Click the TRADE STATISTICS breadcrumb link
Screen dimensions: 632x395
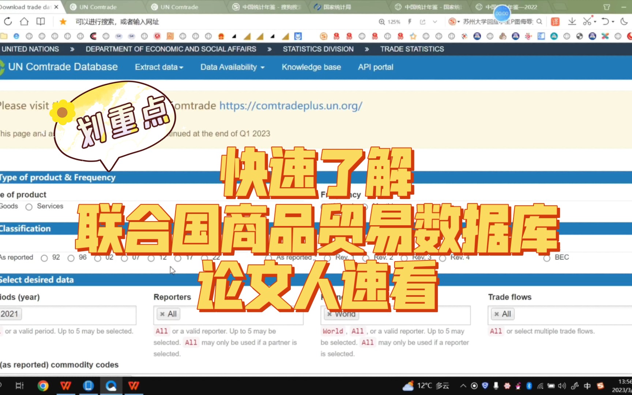point(412,49)
